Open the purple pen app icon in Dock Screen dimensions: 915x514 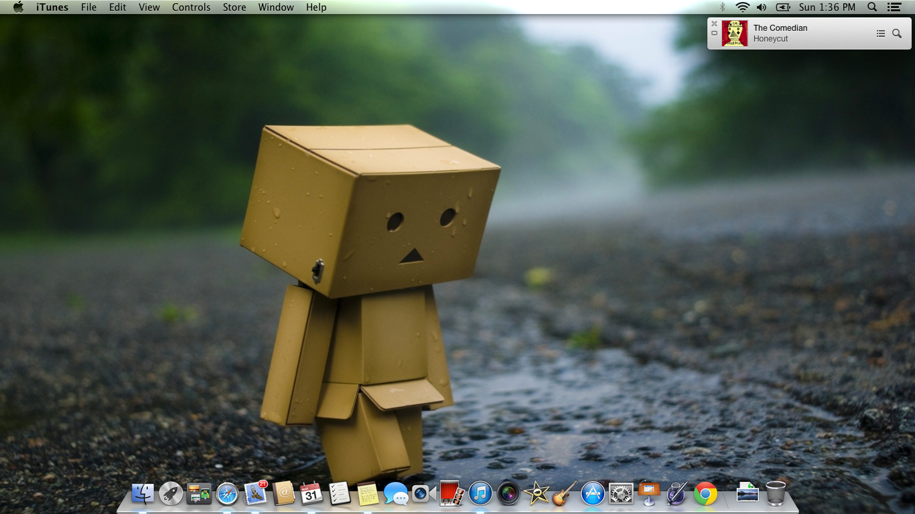click(x=677, y=494)
